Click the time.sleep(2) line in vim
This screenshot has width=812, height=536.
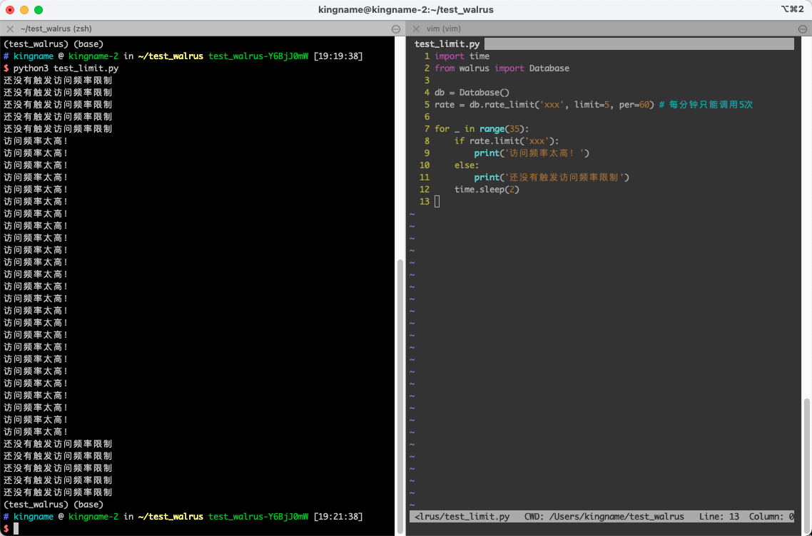[x=487, y=190]
